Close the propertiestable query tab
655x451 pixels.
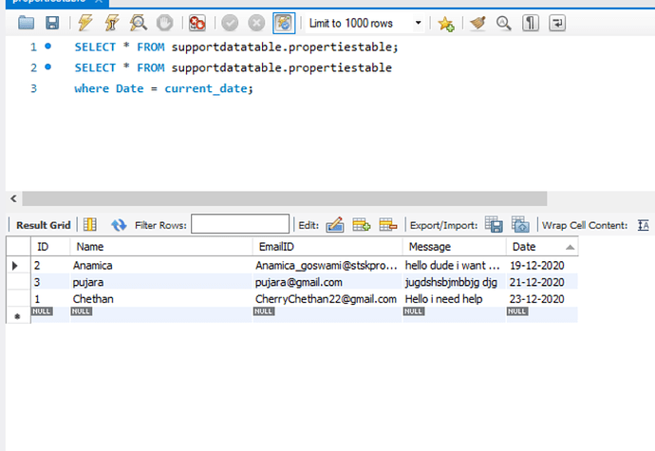pos(99,1)
